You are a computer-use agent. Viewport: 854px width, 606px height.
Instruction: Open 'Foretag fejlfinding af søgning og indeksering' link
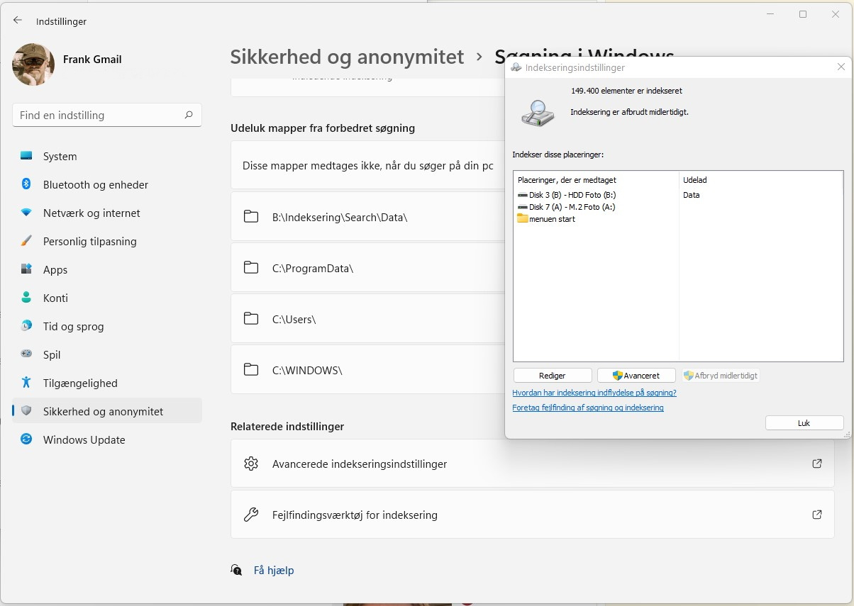click(588, 408)
